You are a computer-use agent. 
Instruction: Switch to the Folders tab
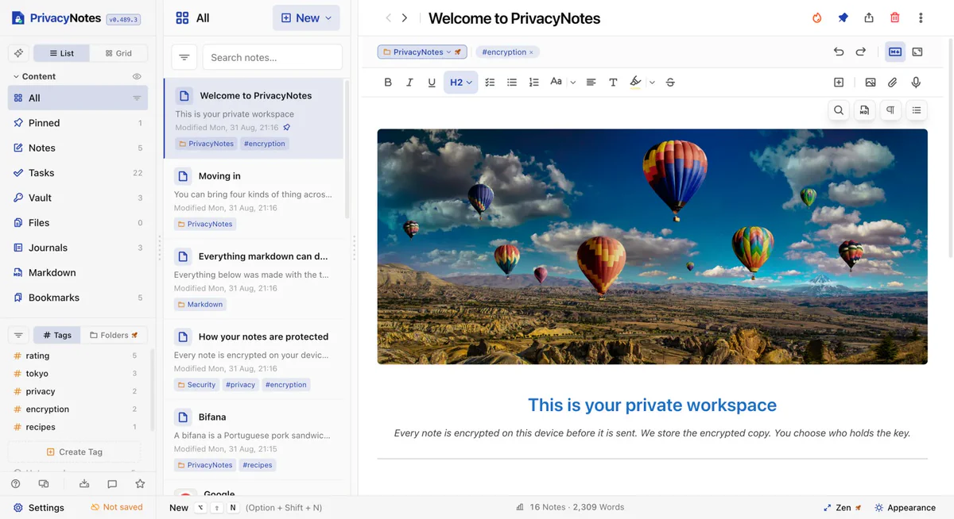pos(114,335)
